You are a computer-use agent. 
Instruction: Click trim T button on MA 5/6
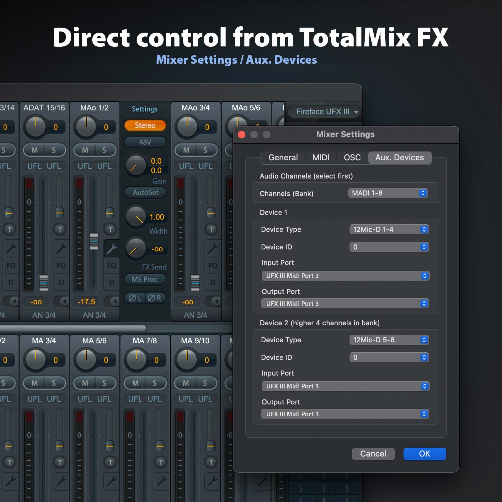coord(110,462)
